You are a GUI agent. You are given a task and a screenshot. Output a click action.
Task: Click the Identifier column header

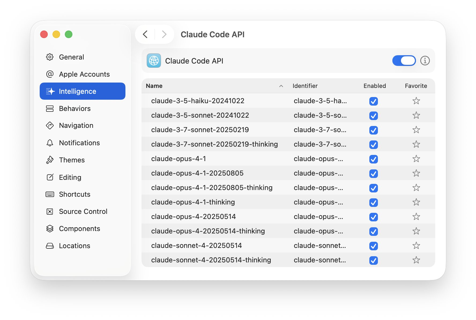coord(305,86)
